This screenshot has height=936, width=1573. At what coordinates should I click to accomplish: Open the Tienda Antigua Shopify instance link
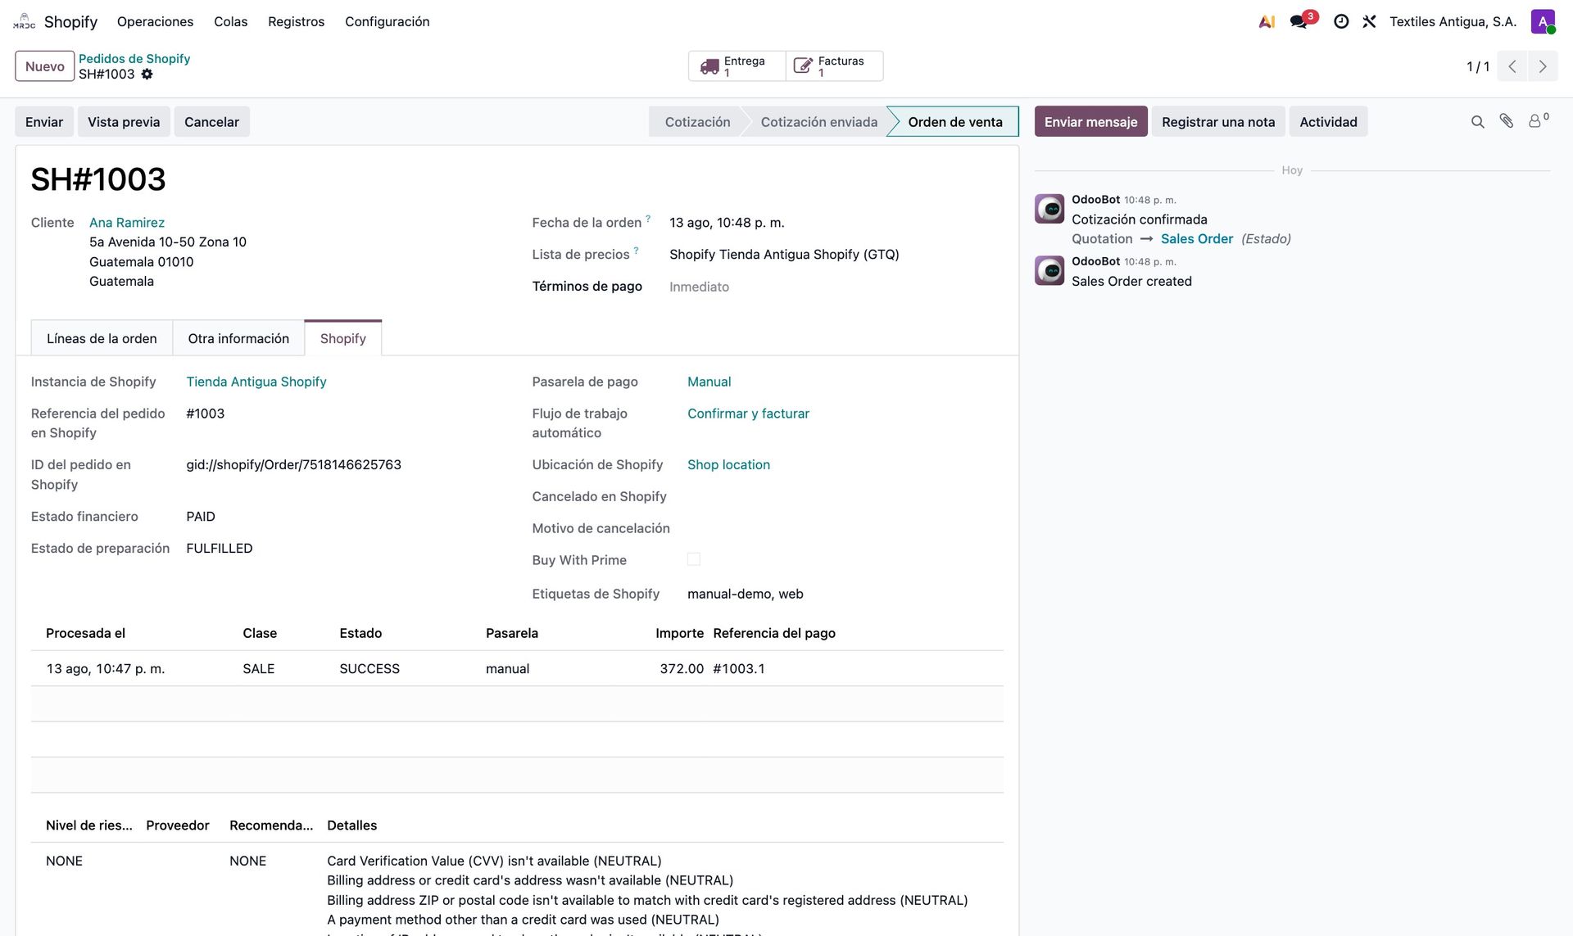pyautogui.click(x=256, y=382)
